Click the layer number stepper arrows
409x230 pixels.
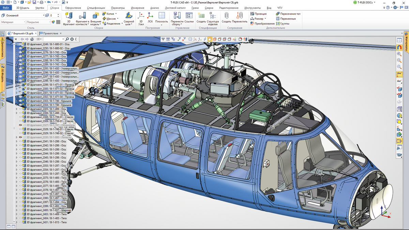point(59,15)
